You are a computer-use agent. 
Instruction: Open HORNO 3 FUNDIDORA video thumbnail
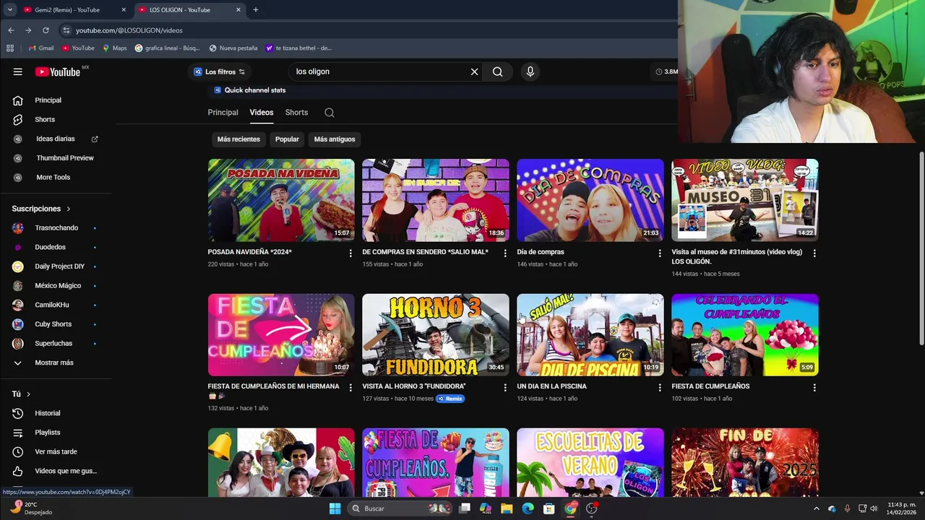(x=436, y=334)
